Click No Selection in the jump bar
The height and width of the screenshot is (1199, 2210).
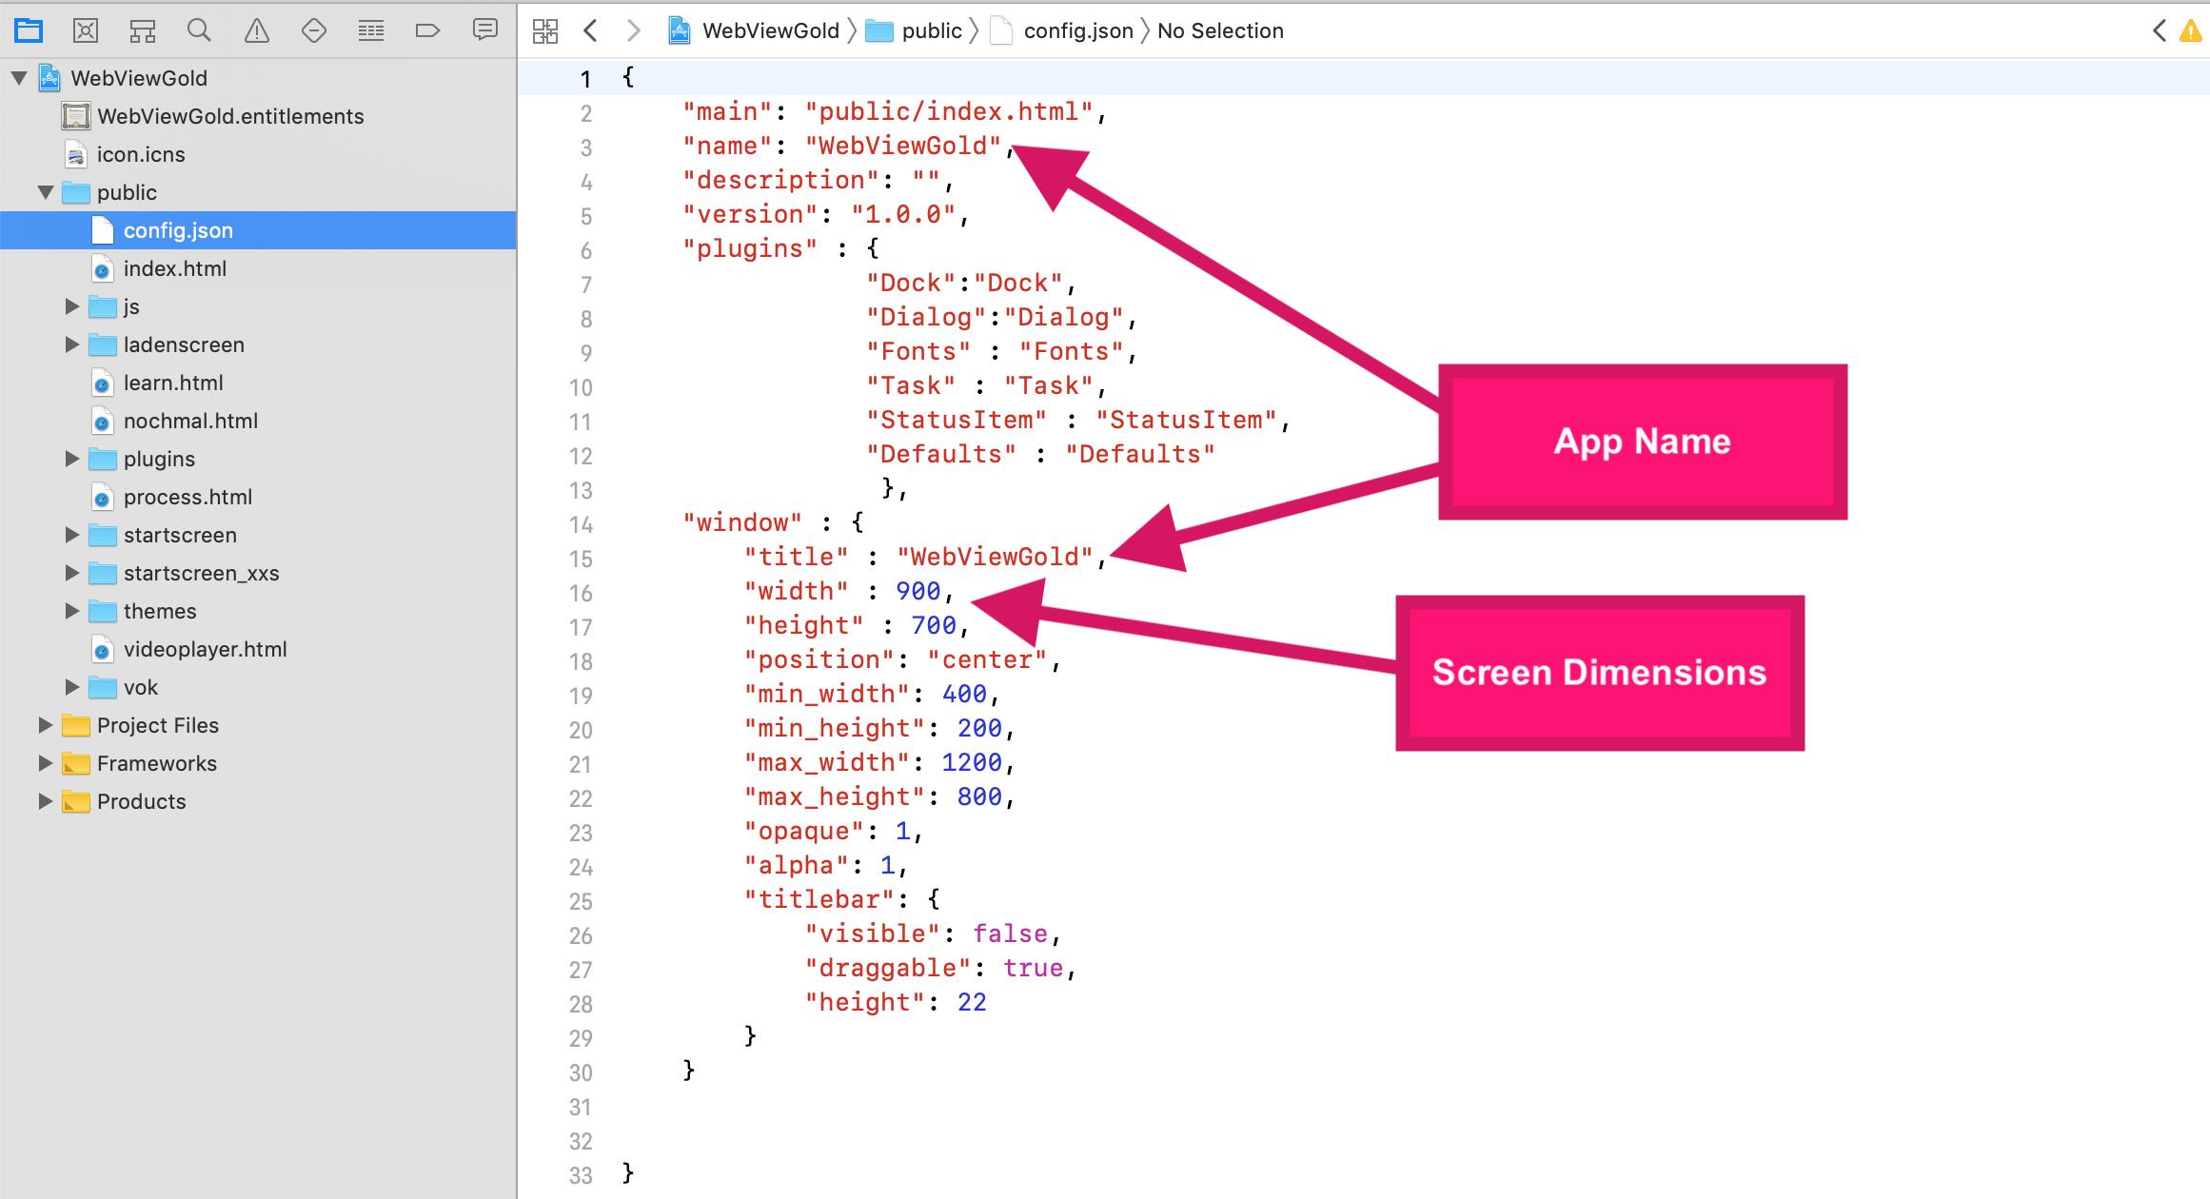tap(1220, 30)
